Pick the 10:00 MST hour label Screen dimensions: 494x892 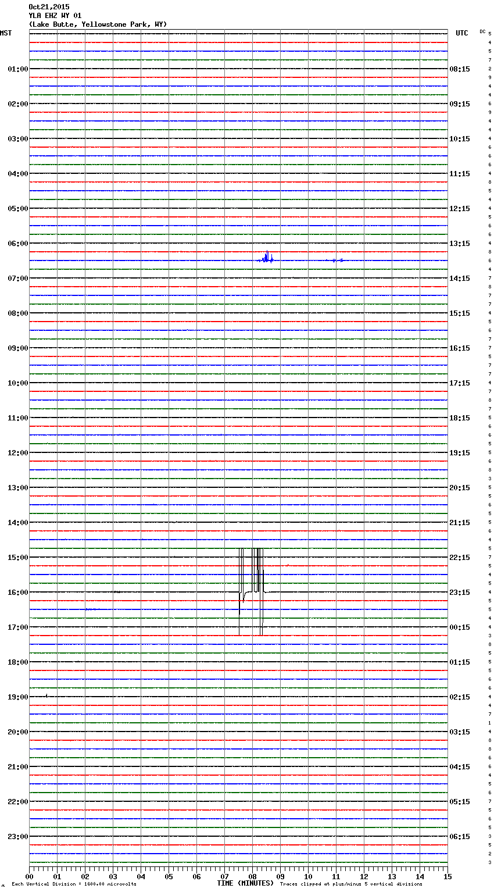tap(18, 383)
